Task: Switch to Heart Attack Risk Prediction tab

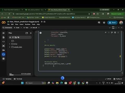Action: [x=12, y=10]
